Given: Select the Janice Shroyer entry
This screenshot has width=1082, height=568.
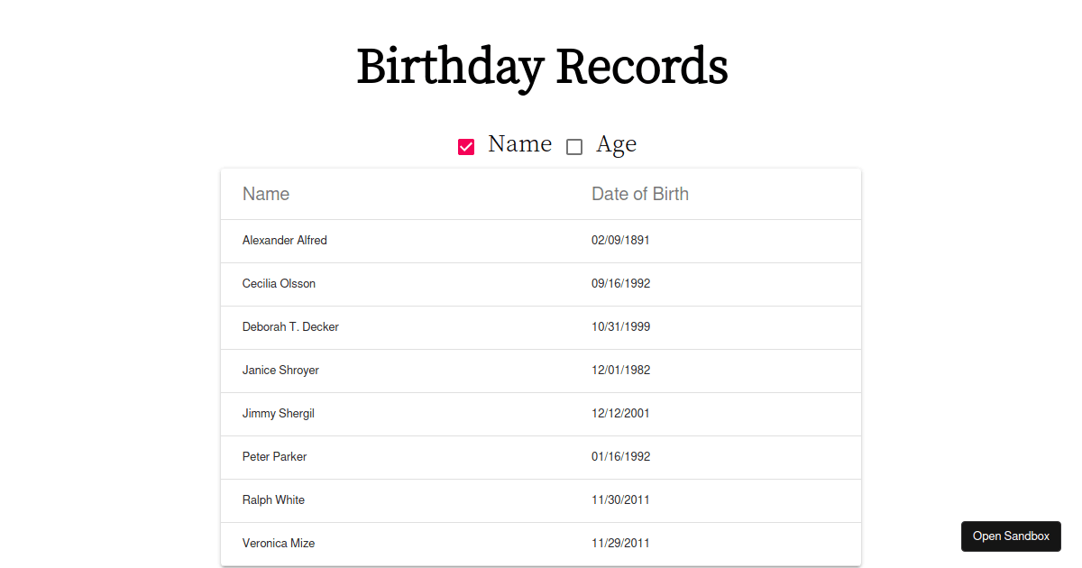Looking at the screenshot, I should tap(280, 370).
